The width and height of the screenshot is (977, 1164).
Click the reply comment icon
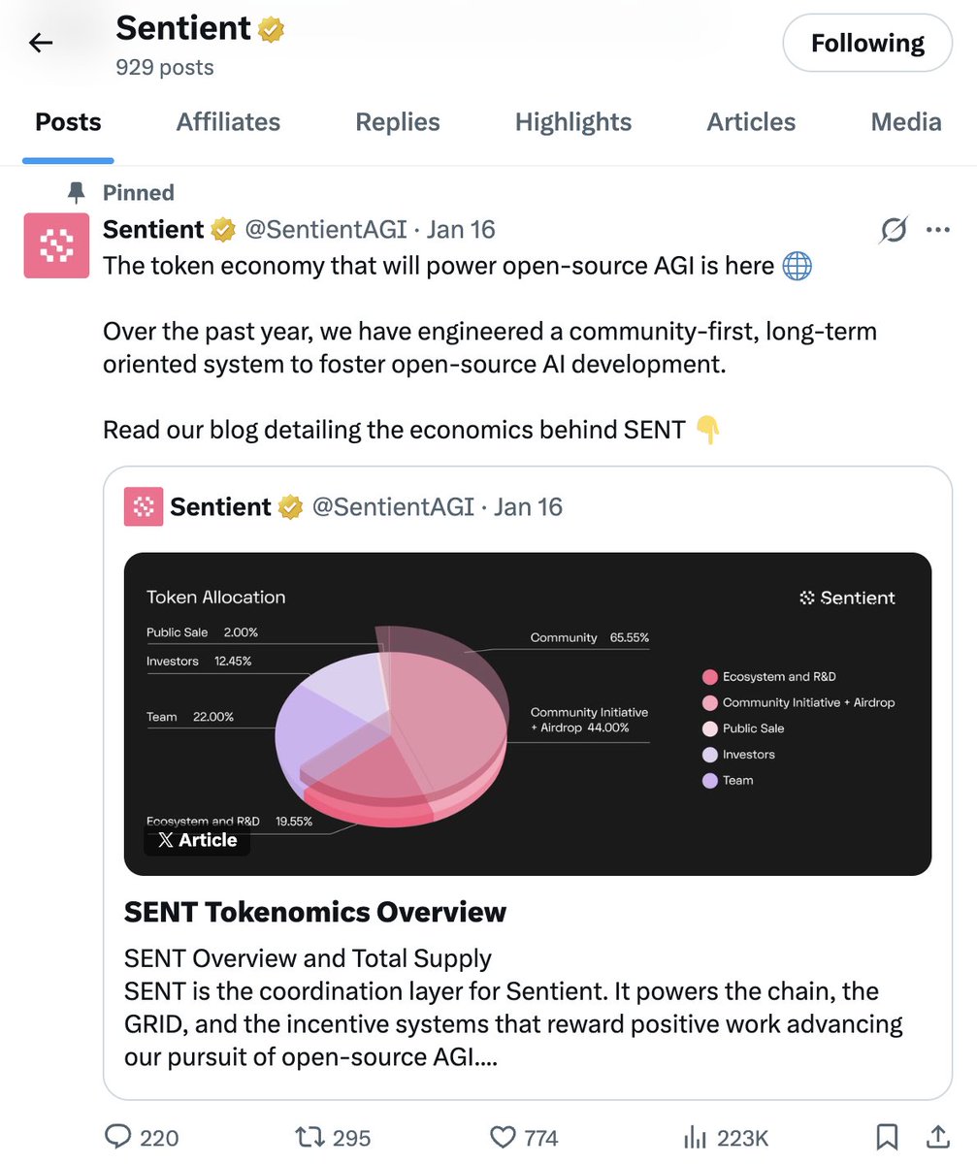click(x=118, y=1137)
